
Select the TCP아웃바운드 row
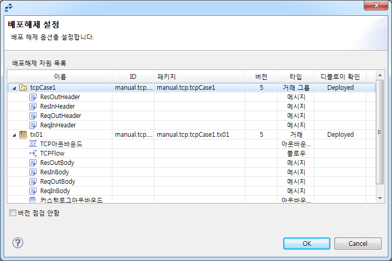pyautogui.click(x=191, y=144)
